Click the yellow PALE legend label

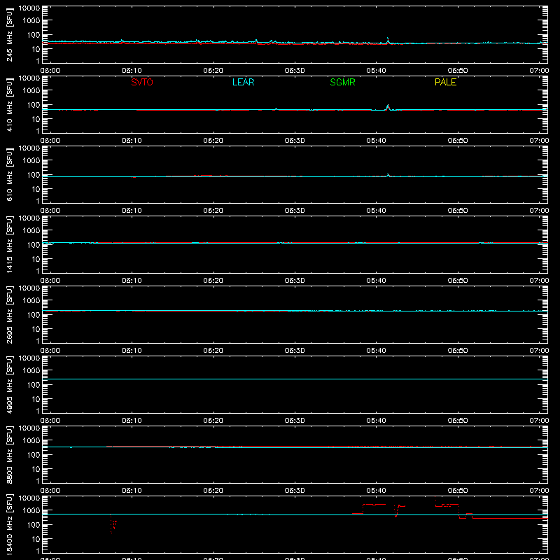(445, 82)
